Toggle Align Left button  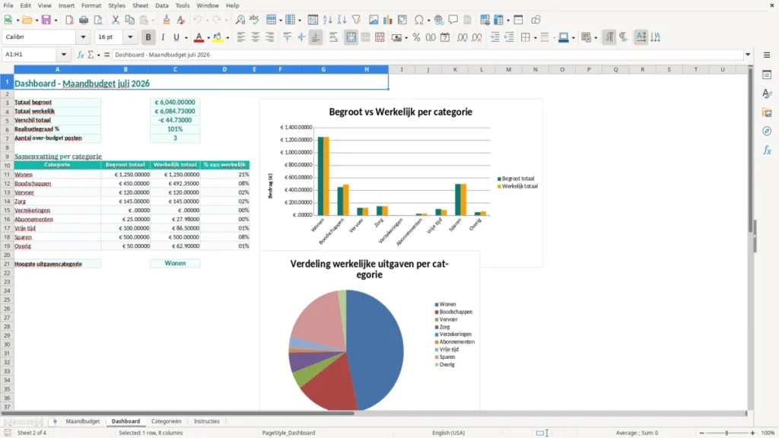pos(241,37)
